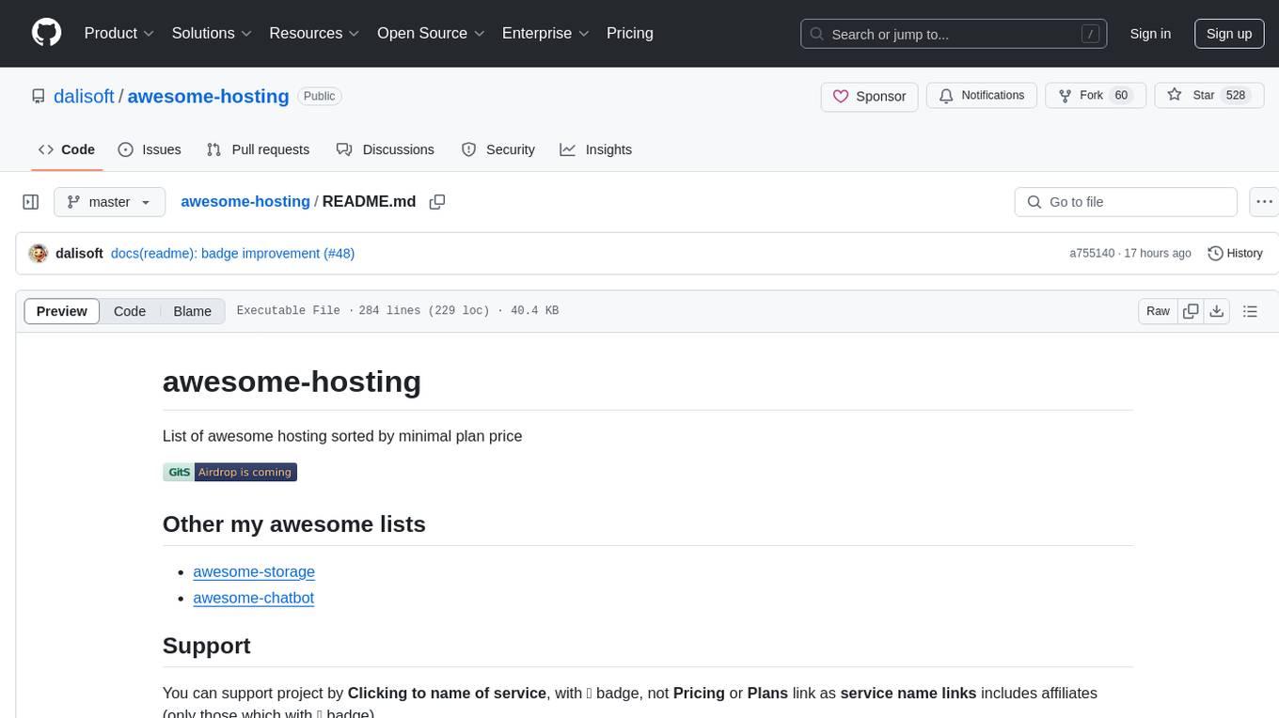
Task: View the file History
Action: (x=1235, y=254)
